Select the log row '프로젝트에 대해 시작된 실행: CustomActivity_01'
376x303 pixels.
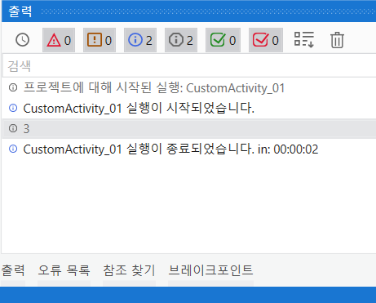(x=189, y=88)
